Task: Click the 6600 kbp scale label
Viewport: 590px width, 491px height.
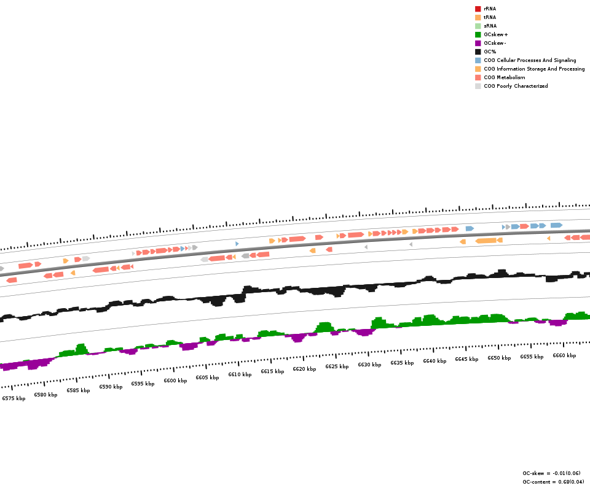Action: pyautogui.click(x=175, y=381)
